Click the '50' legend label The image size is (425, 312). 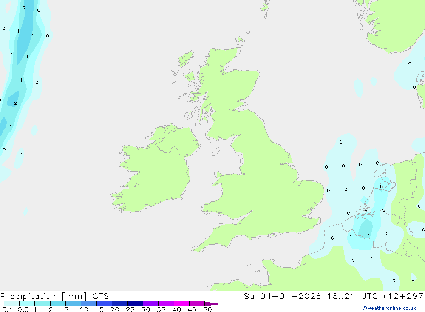click(x=208, y=309)
